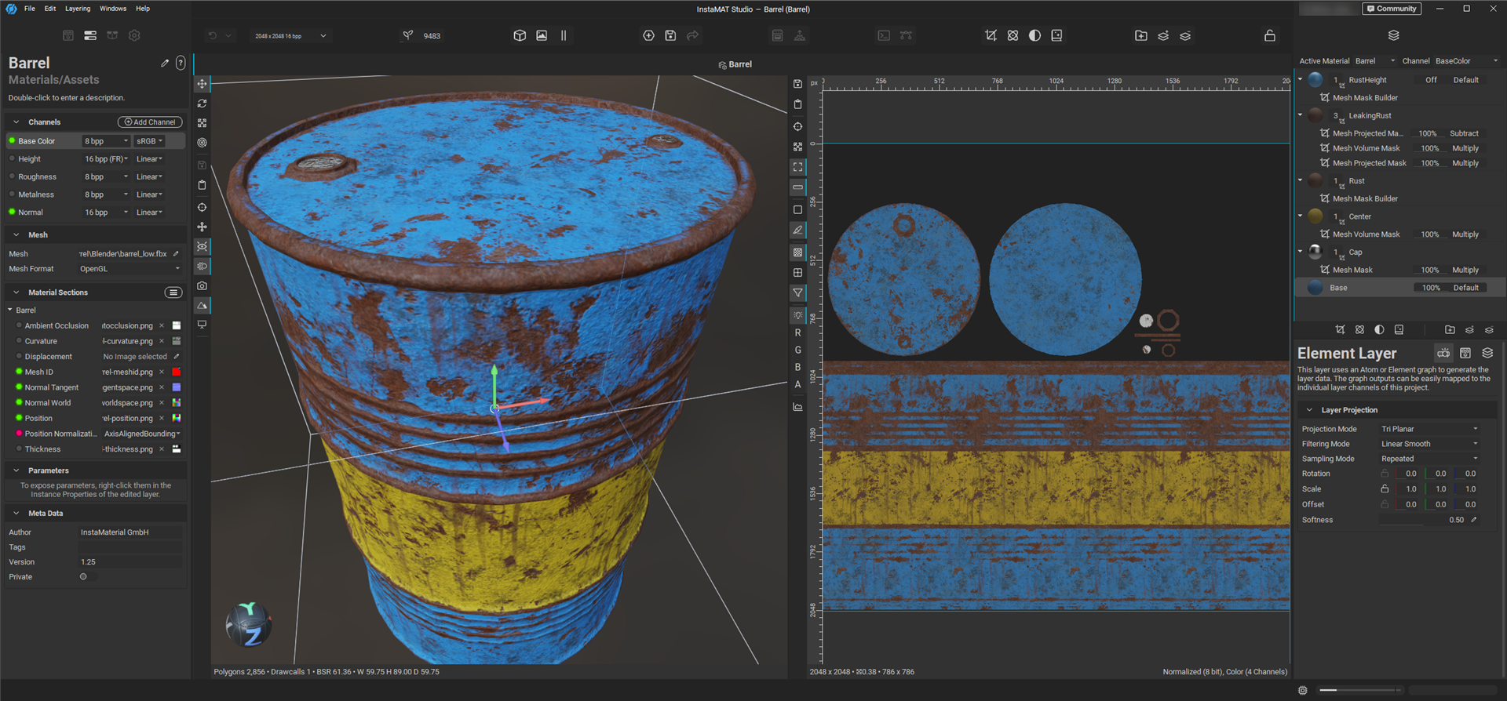Toggle the Private switch in Meta Data
Image resolution: width=1507 pixels, height=701 pixels.
pos(85,577)
